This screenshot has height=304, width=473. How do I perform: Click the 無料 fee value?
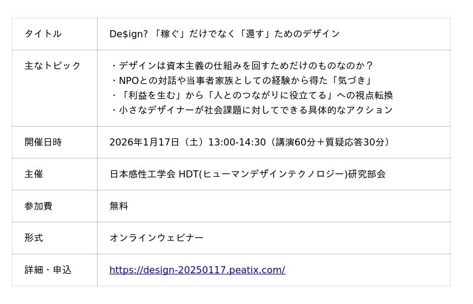(x=119, y=206)
